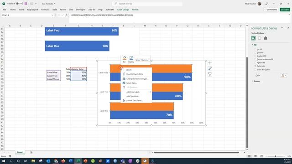Open Series Options bar-chart tab icon
292x164 pixels.
click(266, 38)
